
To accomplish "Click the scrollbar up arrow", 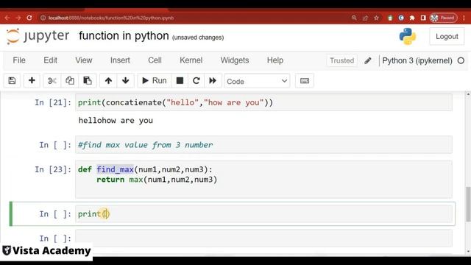I will click(468, 94).
